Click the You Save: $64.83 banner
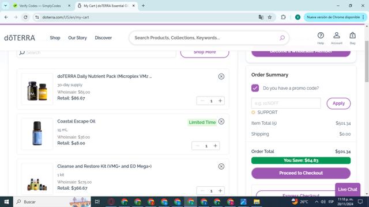 click(x=301, y=160)
